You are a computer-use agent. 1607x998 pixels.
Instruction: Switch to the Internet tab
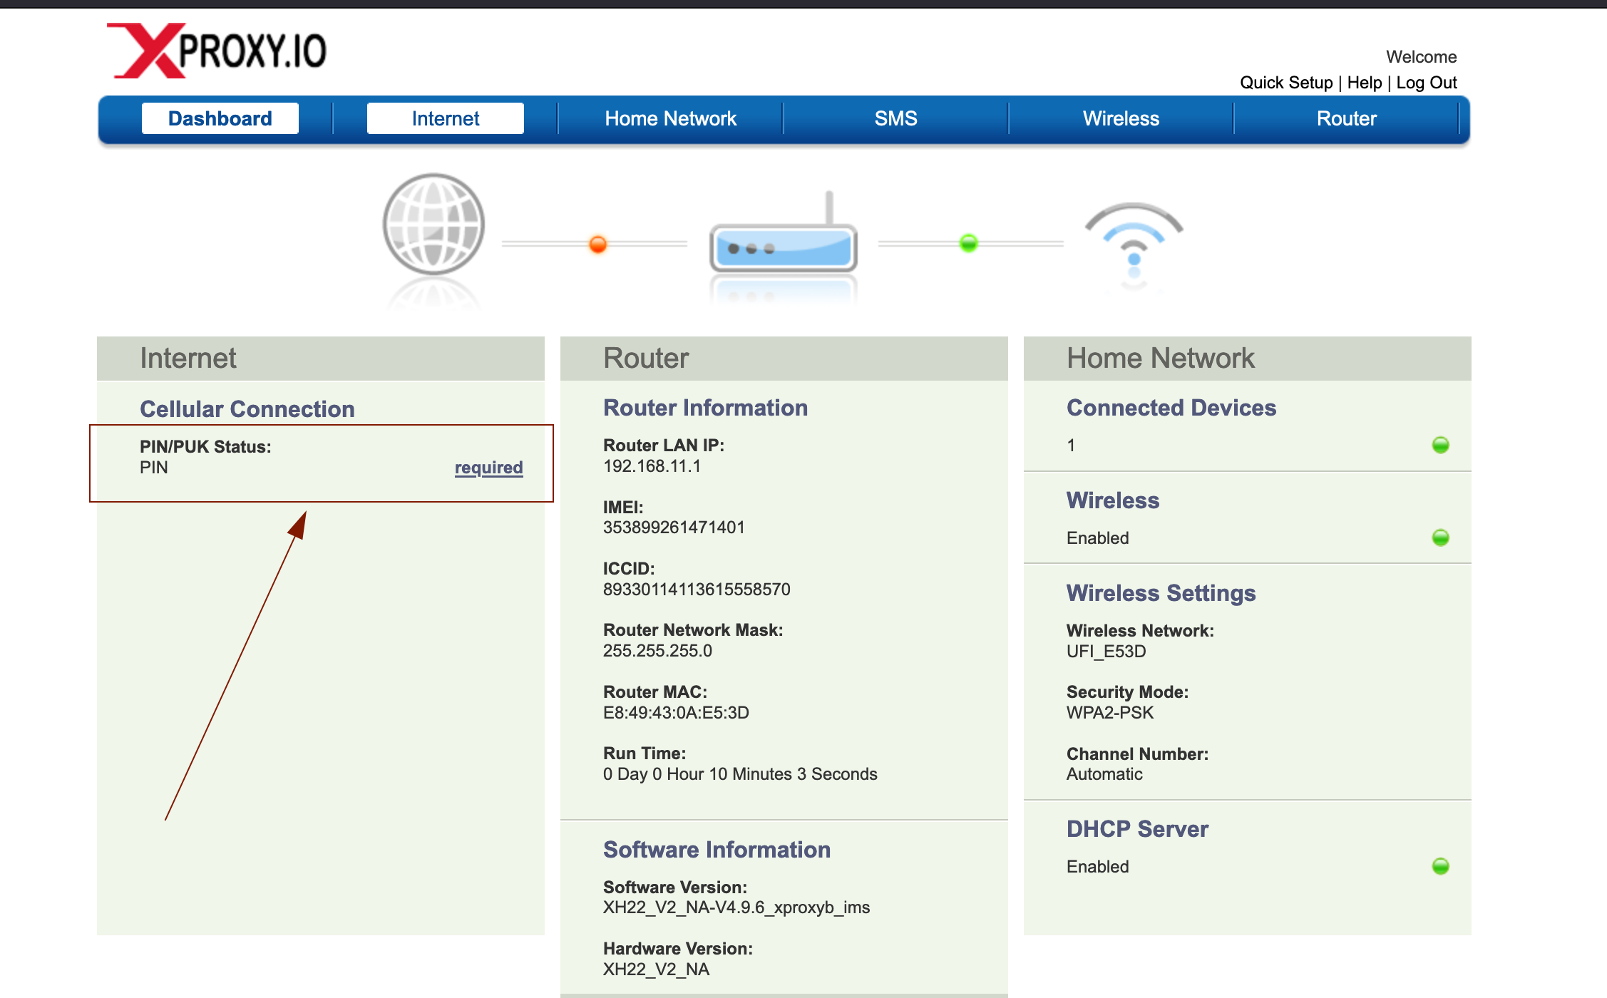click(445, 118)
